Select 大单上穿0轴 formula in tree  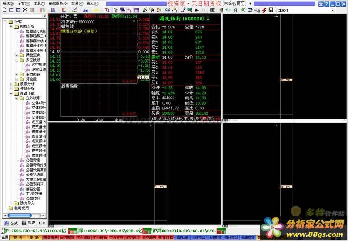pyautogui.click(x=36, y=179)
